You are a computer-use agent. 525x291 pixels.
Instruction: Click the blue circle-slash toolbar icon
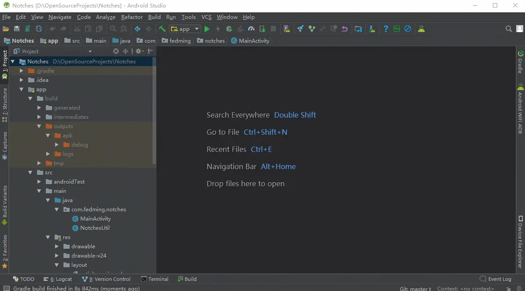407,29
